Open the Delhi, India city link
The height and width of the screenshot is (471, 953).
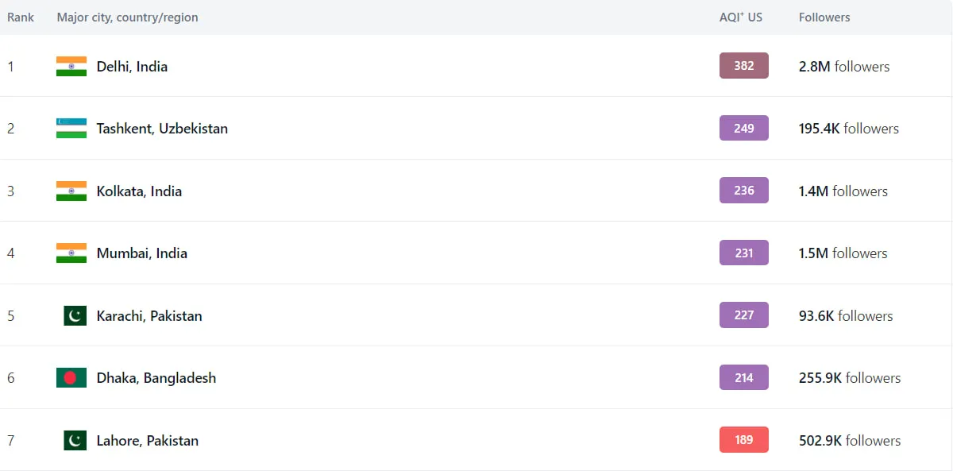coord(132,67)
